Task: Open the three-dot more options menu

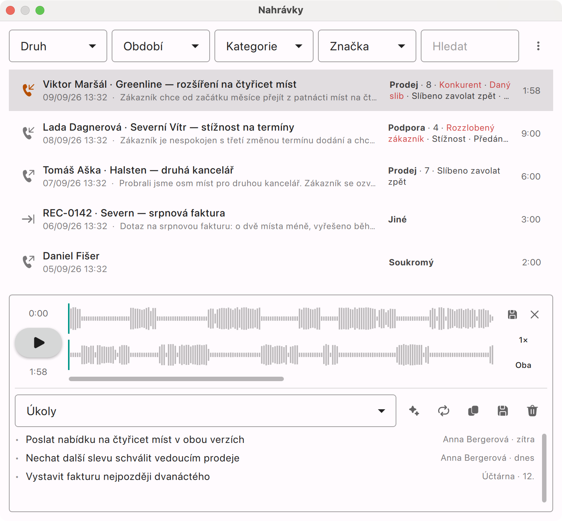Action: coord(538,46)
